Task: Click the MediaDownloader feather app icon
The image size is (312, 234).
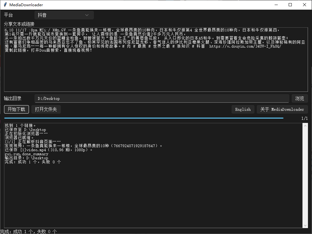Action: pos(5,5)
